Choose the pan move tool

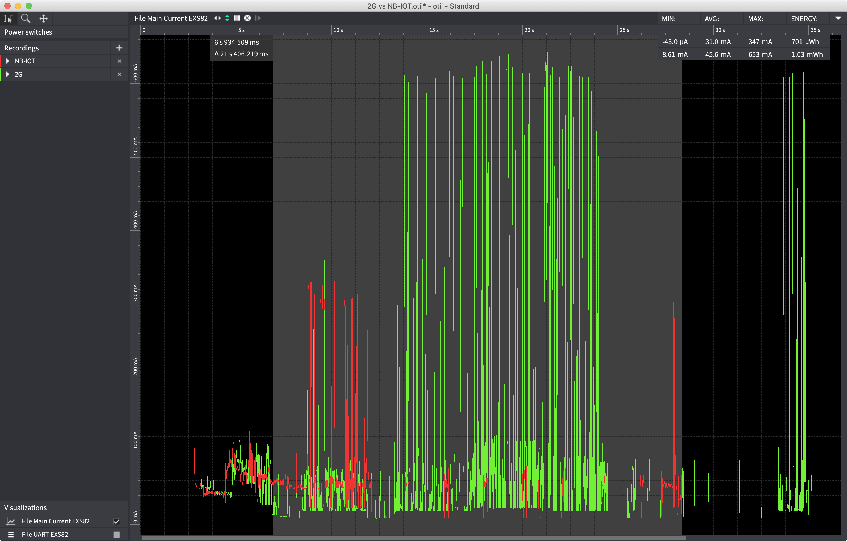(43, 18)
